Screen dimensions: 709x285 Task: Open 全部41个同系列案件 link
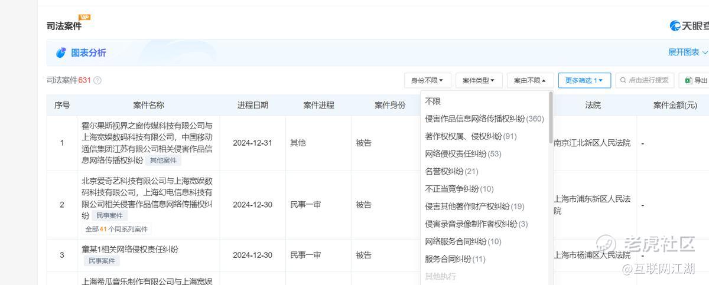point(116,229)
